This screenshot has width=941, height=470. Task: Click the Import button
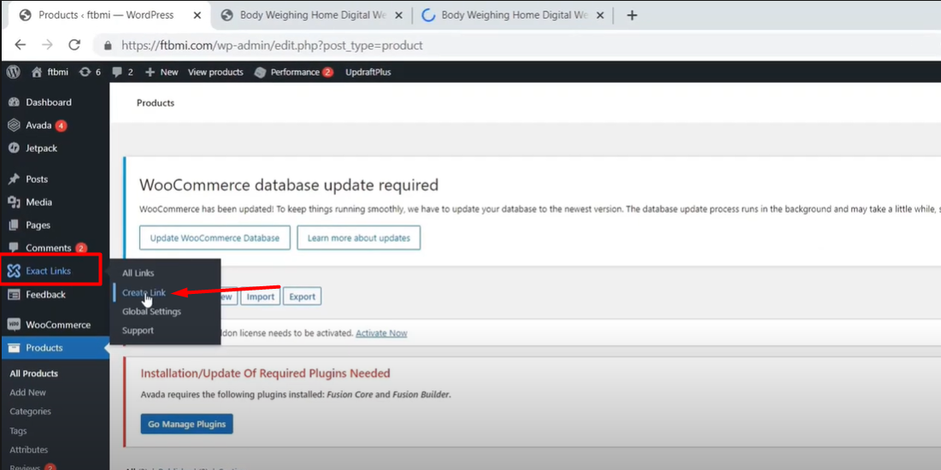pyautogui.click(x=261, y=297)
